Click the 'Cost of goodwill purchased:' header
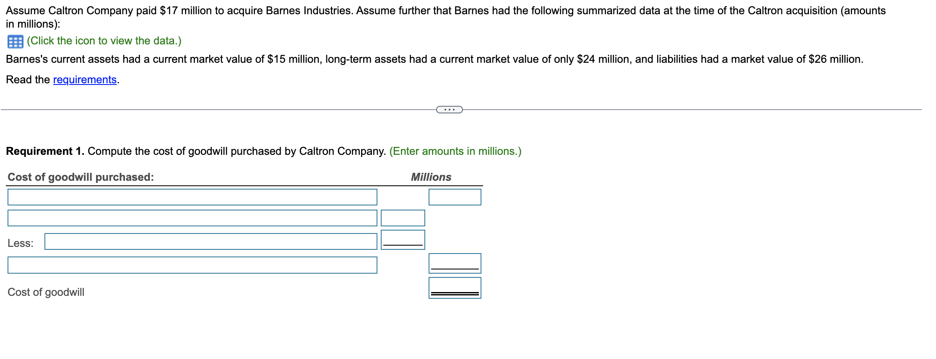Image resolution: width=936 pixels, height=359 pixels. [x=81, y=177]
